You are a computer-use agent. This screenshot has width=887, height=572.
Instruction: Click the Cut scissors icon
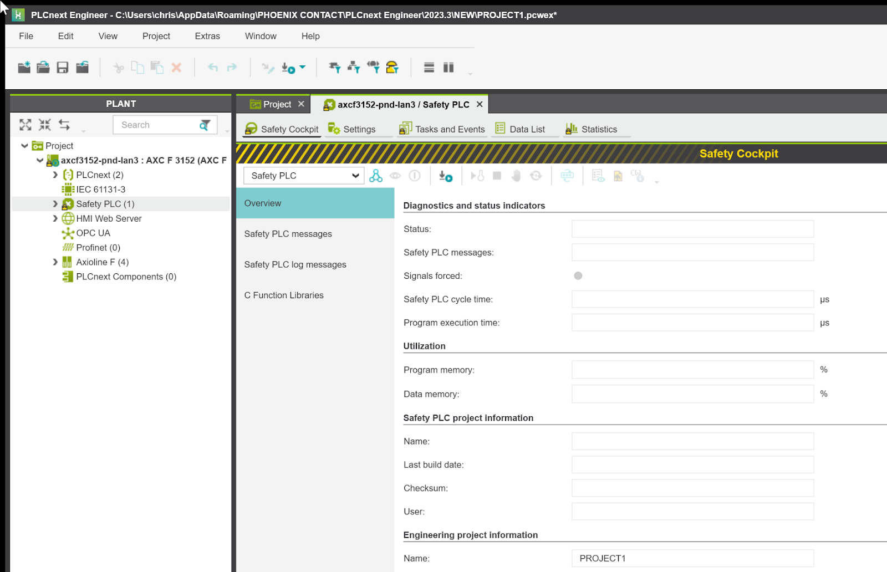click(x=119, y=68)
